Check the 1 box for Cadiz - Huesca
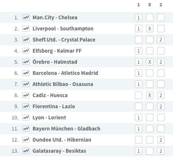Image resolution: width=173 pixels, height=159 pixels. 139,95
